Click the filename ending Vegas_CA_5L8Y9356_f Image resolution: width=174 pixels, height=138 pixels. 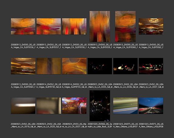pos(23,46)
